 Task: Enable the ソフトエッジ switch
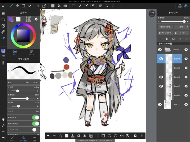pos(36,130)
